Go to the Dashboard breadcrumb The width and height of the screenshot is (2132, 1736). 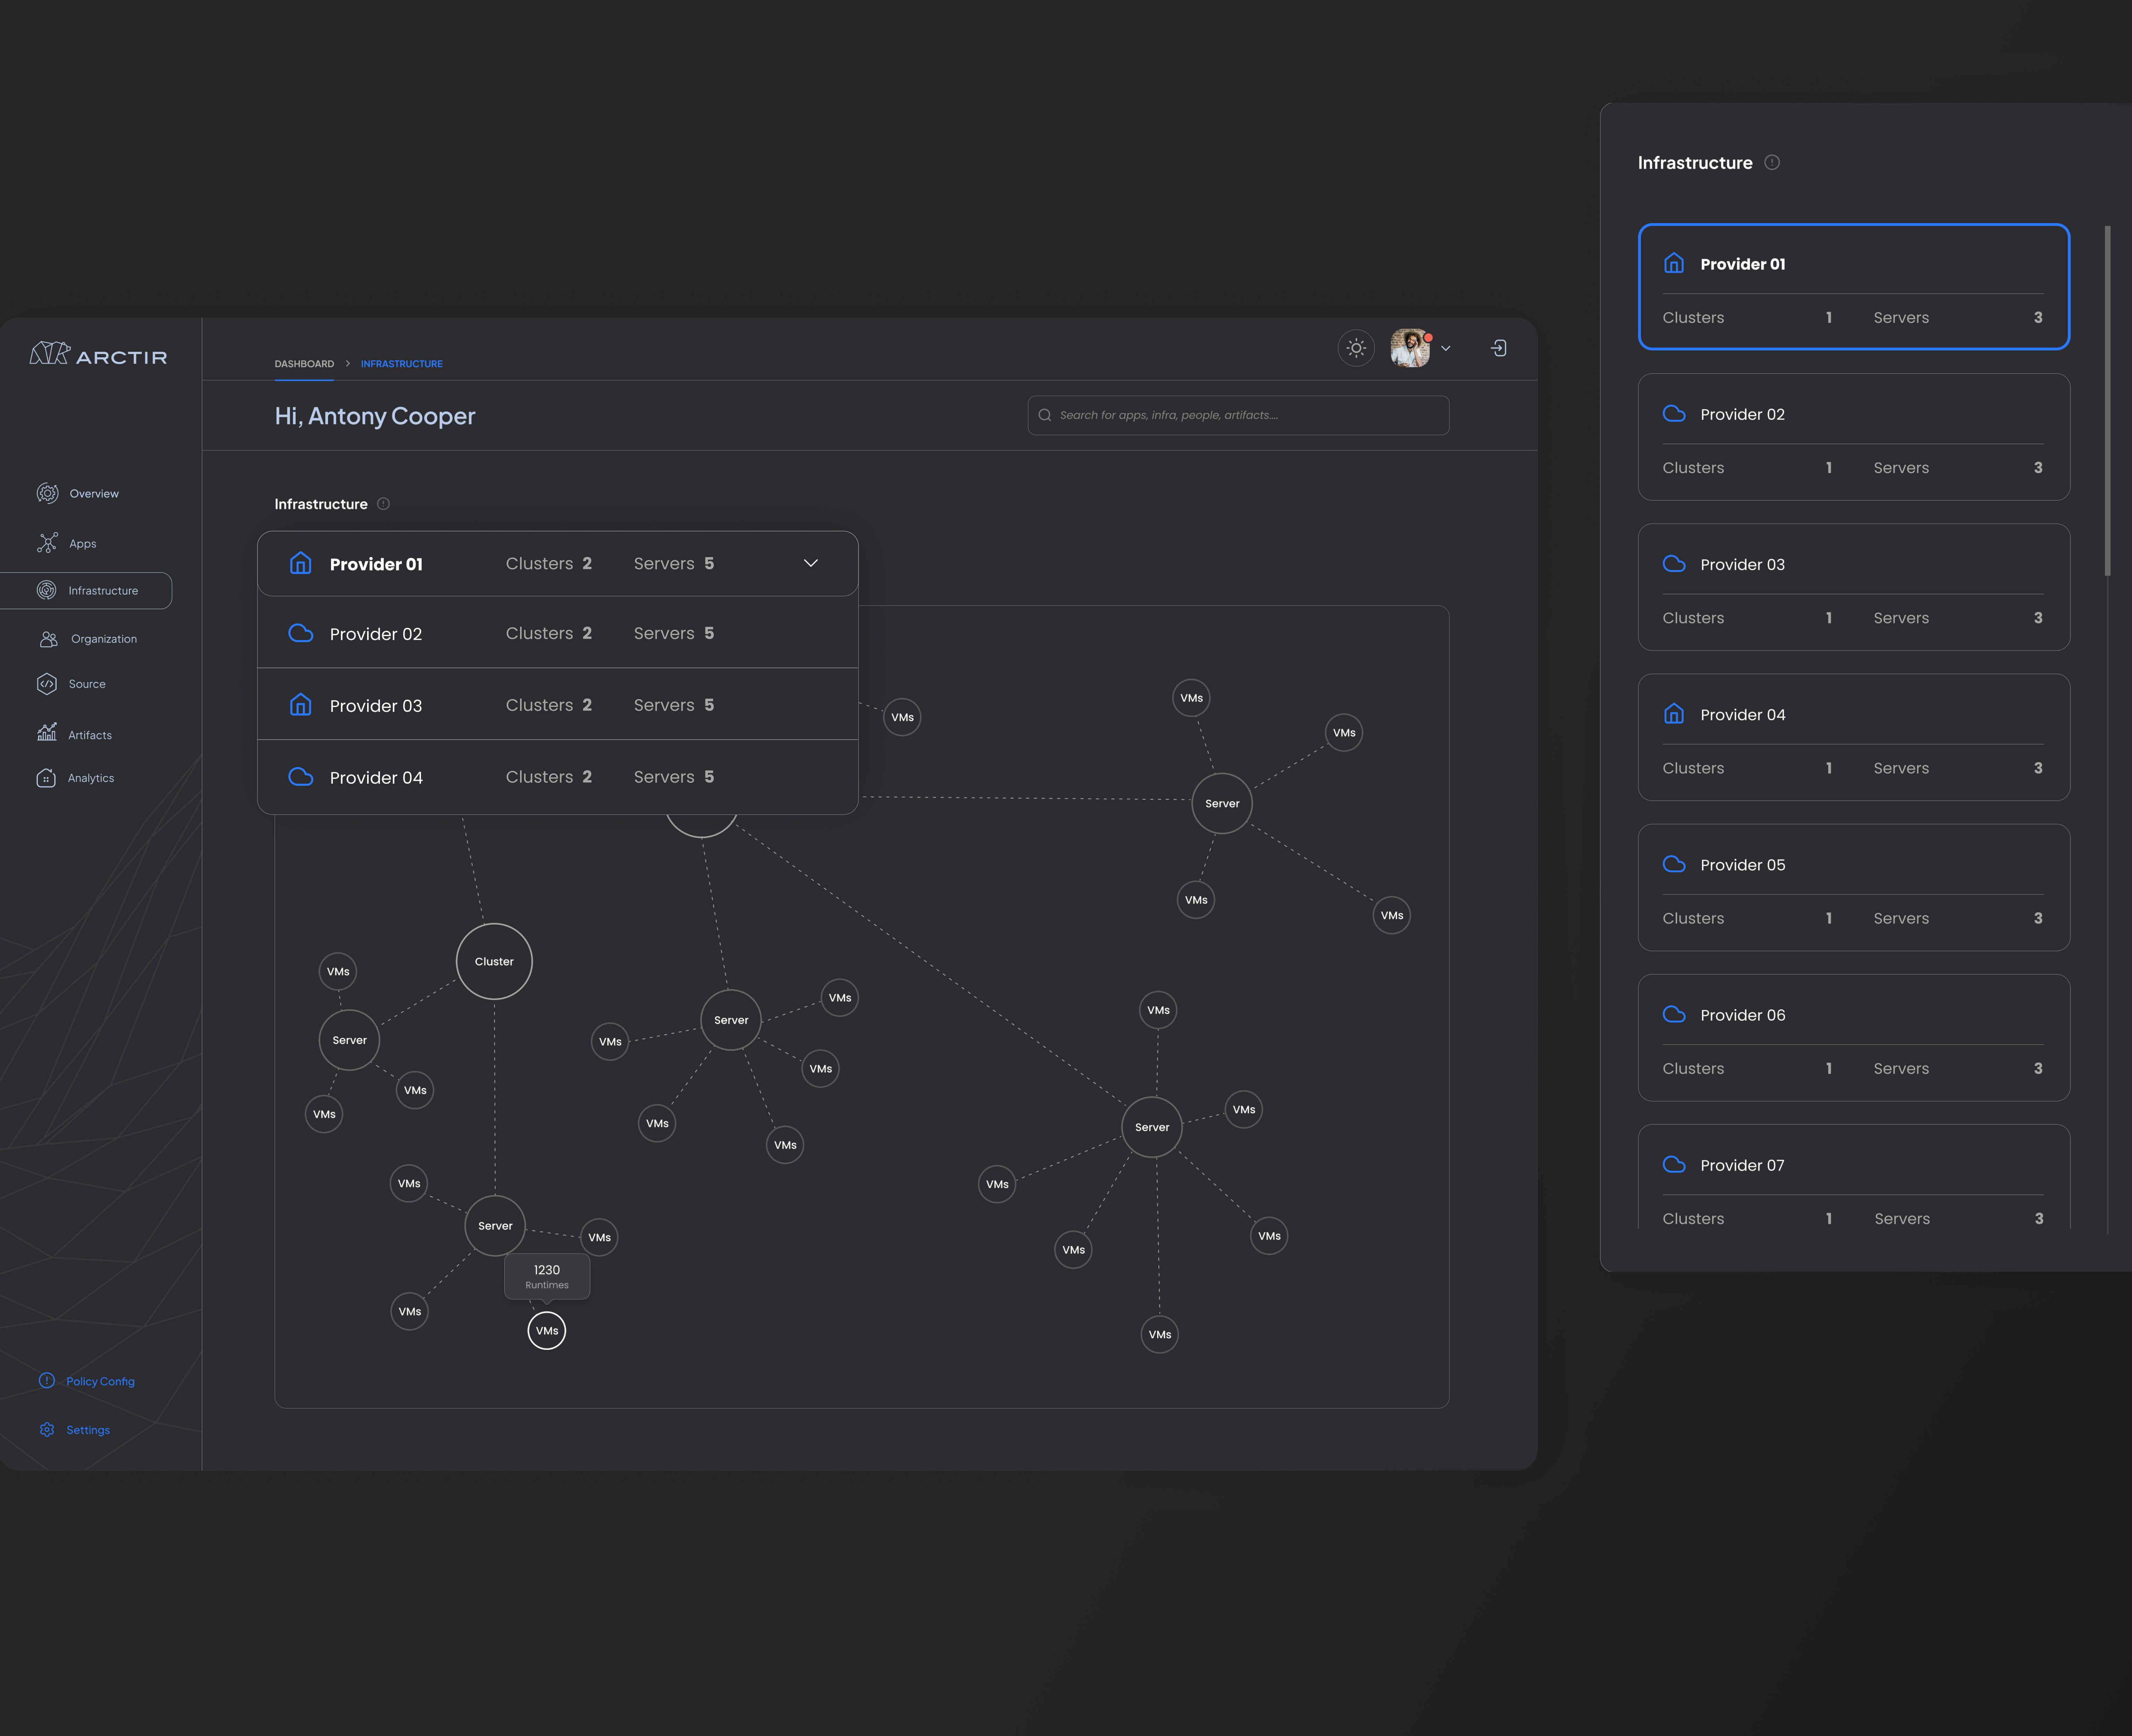304,364
